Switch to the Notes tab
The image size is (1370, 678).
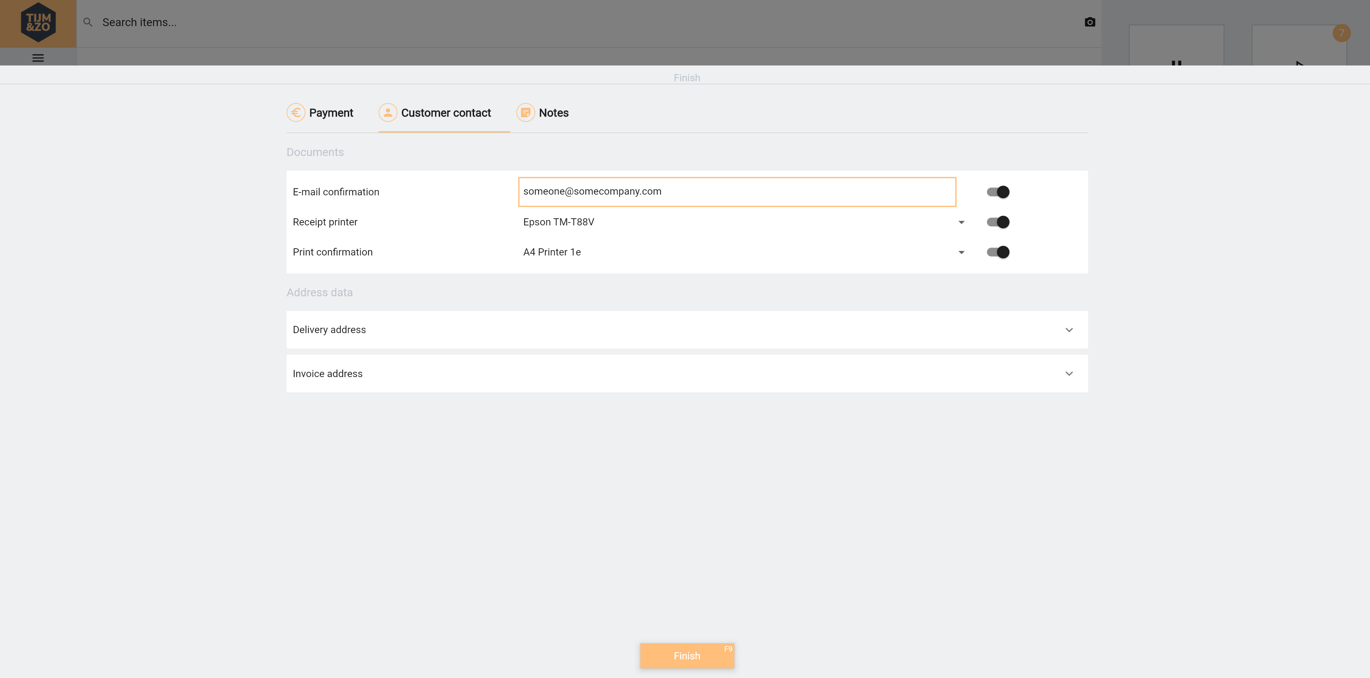point(553,113)
